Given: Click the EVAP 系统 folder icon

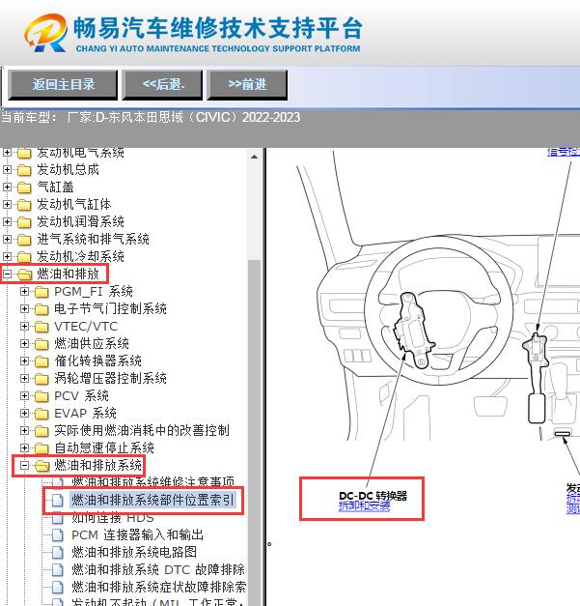Looking at the screenshot, I should [41, 414].
